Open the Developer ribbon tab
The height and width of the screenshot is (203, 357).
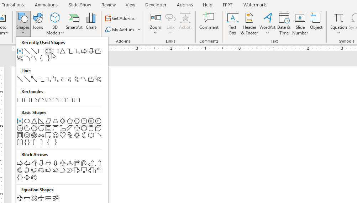pyautogui.click(x=156, y=5)
